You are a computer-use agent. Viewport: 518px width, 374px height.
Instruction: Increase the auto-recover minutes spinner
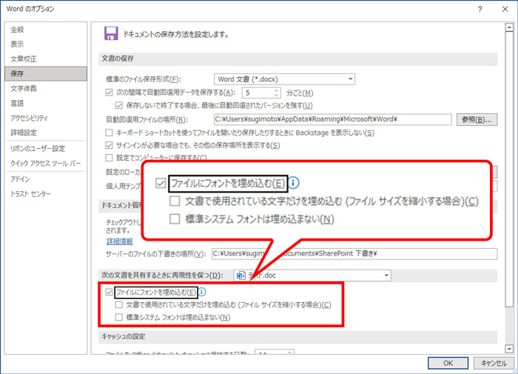[277, 90]
